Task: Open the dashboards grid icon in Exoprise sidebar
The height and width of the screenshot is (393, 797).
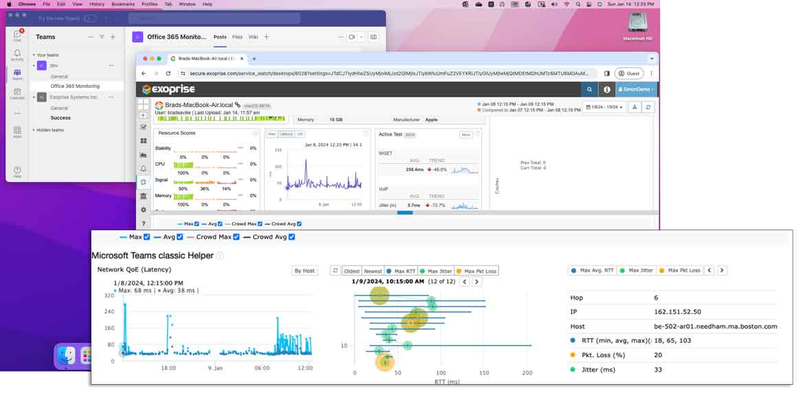Action: 143,141
